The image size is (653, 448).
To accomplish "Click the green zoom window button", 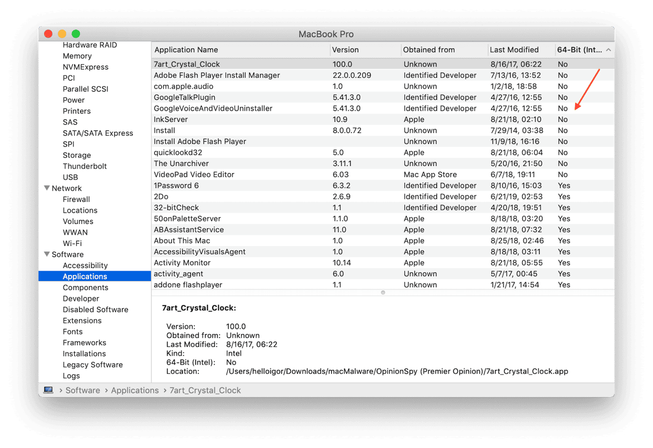I will tap(76, 34).
